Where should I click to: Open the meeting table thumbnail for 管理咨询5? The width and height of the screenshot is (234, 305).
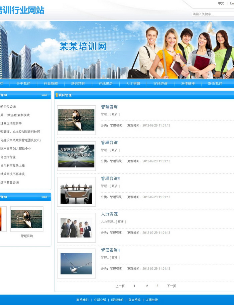point(77,192)
